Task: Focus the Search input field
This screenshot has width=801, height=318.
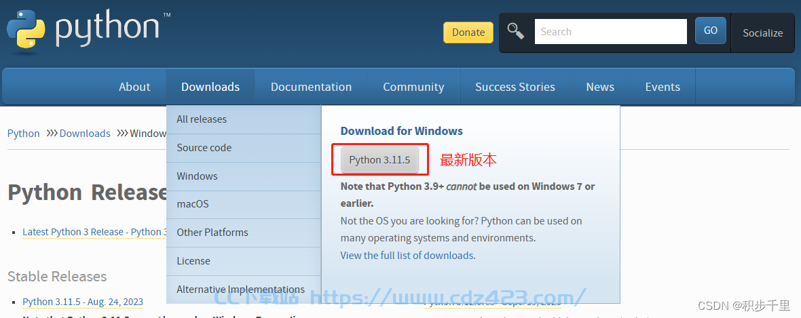Action: [x=610, y=32]
